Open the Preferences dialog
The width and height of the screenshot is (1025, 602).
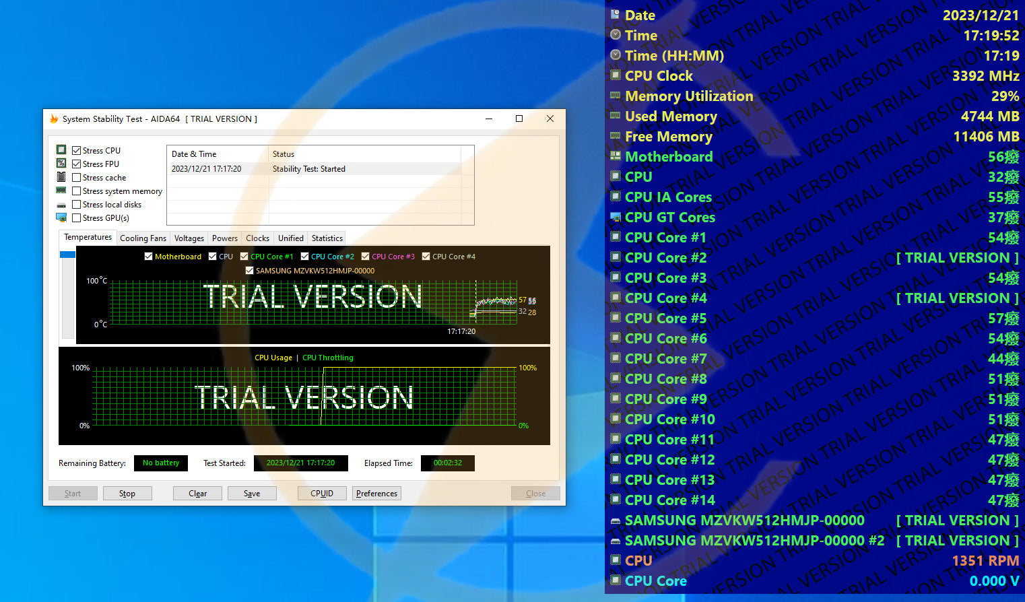376,494
